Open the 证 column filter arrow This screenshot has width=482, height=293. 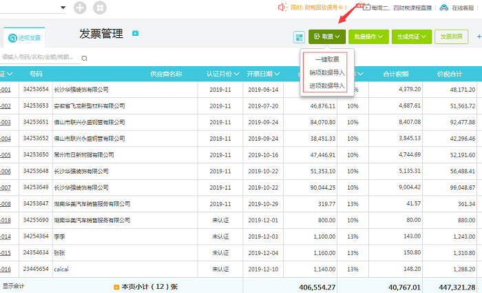[10, 74]
